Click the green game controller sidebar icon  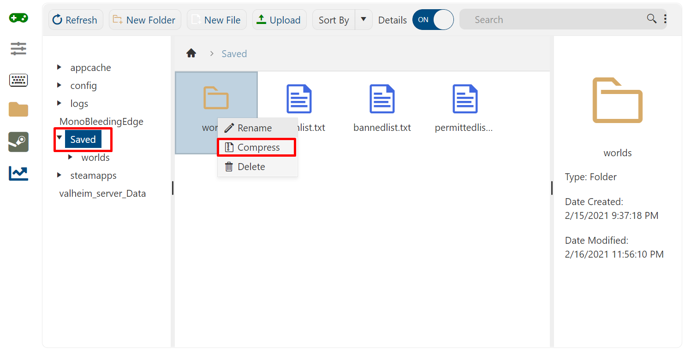click(18, 18)
